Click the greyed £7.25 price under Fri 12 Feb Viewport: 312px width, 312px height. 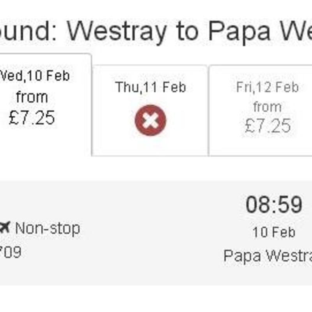tap(268, 126)
